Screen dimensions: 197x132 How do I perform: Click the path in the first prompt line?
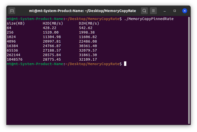tap(92, 19)
